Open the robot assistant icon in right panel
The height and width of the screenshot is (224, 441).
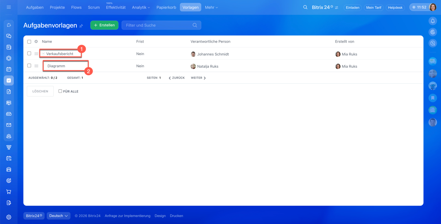(433, 86)
